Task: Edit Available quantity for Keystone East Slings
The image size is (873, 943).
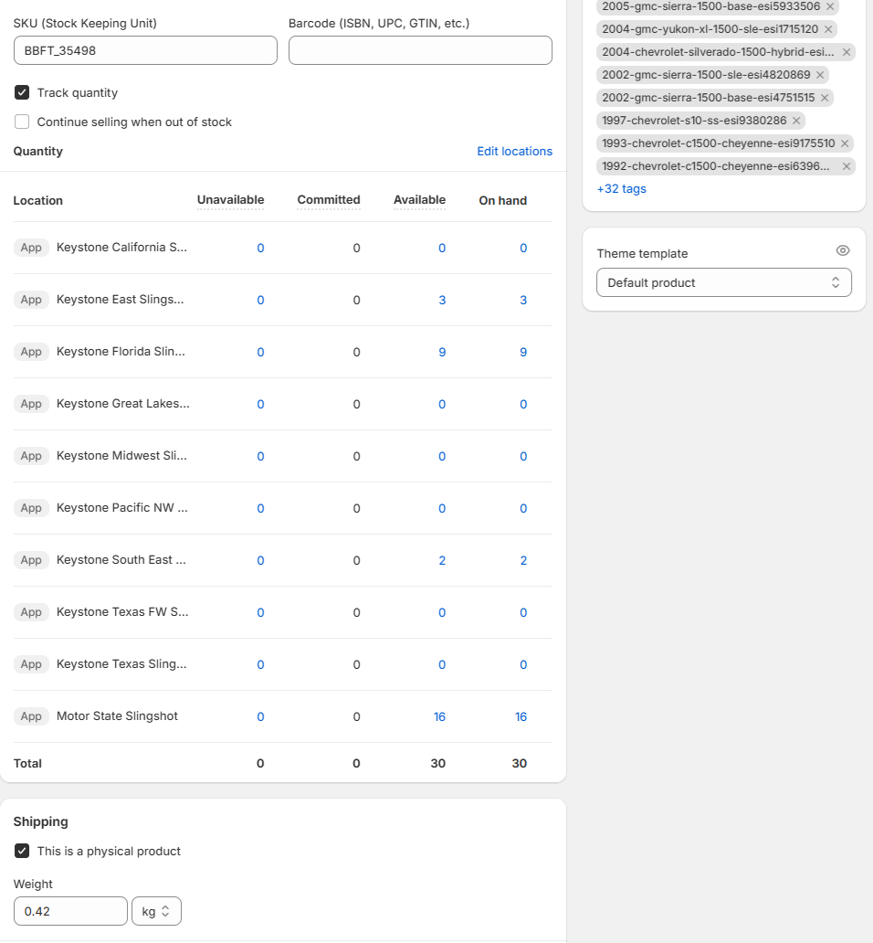Action: (442, 300)
